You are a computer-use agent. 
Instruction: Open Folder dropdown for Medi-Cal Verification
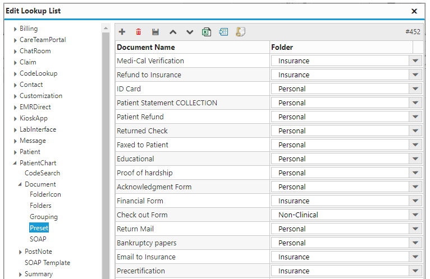[x=415, y=61]
